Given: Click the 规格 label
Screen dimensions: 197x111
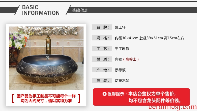Looking at the screenshot, I should pos(102,38).
